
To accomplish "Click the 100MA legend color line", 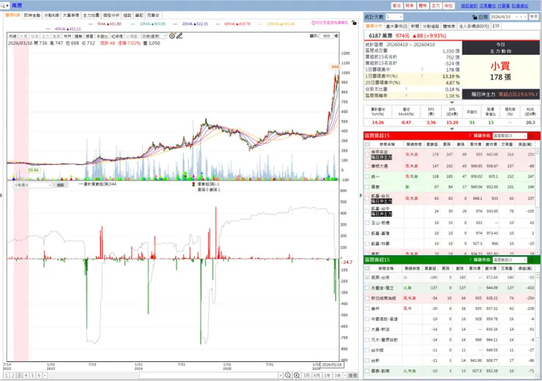I will pyautogui.click(x=260, y=24).
